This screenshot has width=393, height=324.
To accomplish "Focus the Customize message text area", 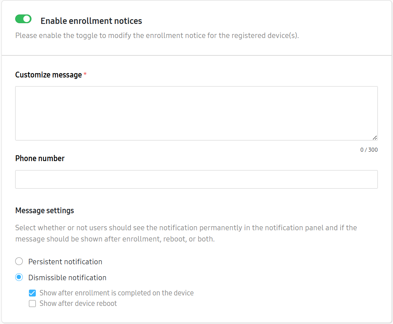I will 196,113.
